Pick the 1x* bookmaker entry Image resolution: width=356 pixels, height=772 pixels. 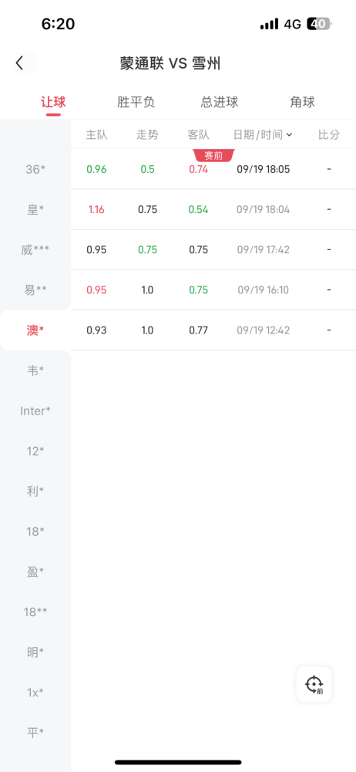coord(35,692)
